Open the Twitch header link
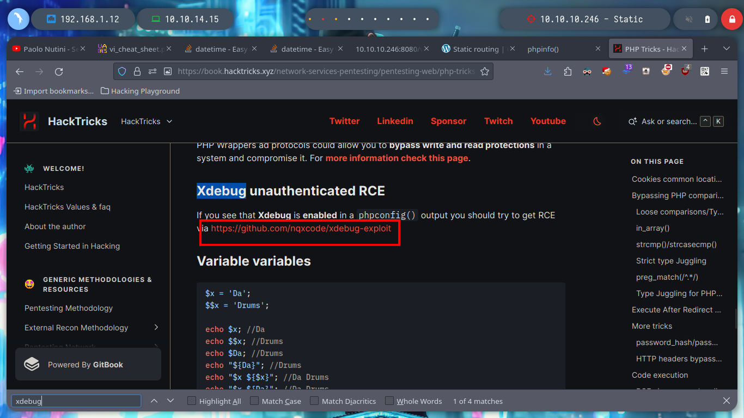This screenshot has height=418, width=744. 498,121
